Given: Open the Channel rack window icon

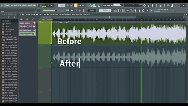Looking at the screenshot, I should point(123,11).
